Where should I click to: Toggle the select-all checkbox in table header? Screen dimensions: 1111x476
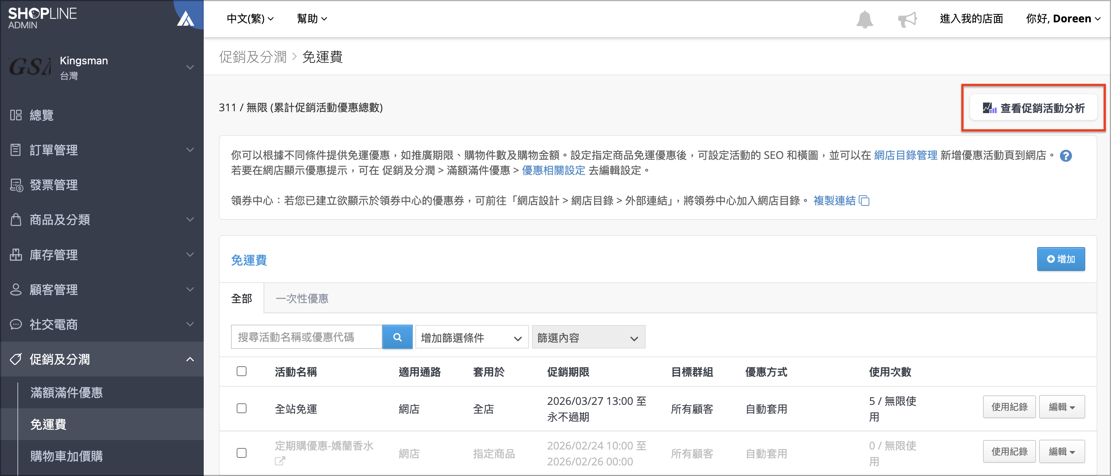tap(242, 371)
